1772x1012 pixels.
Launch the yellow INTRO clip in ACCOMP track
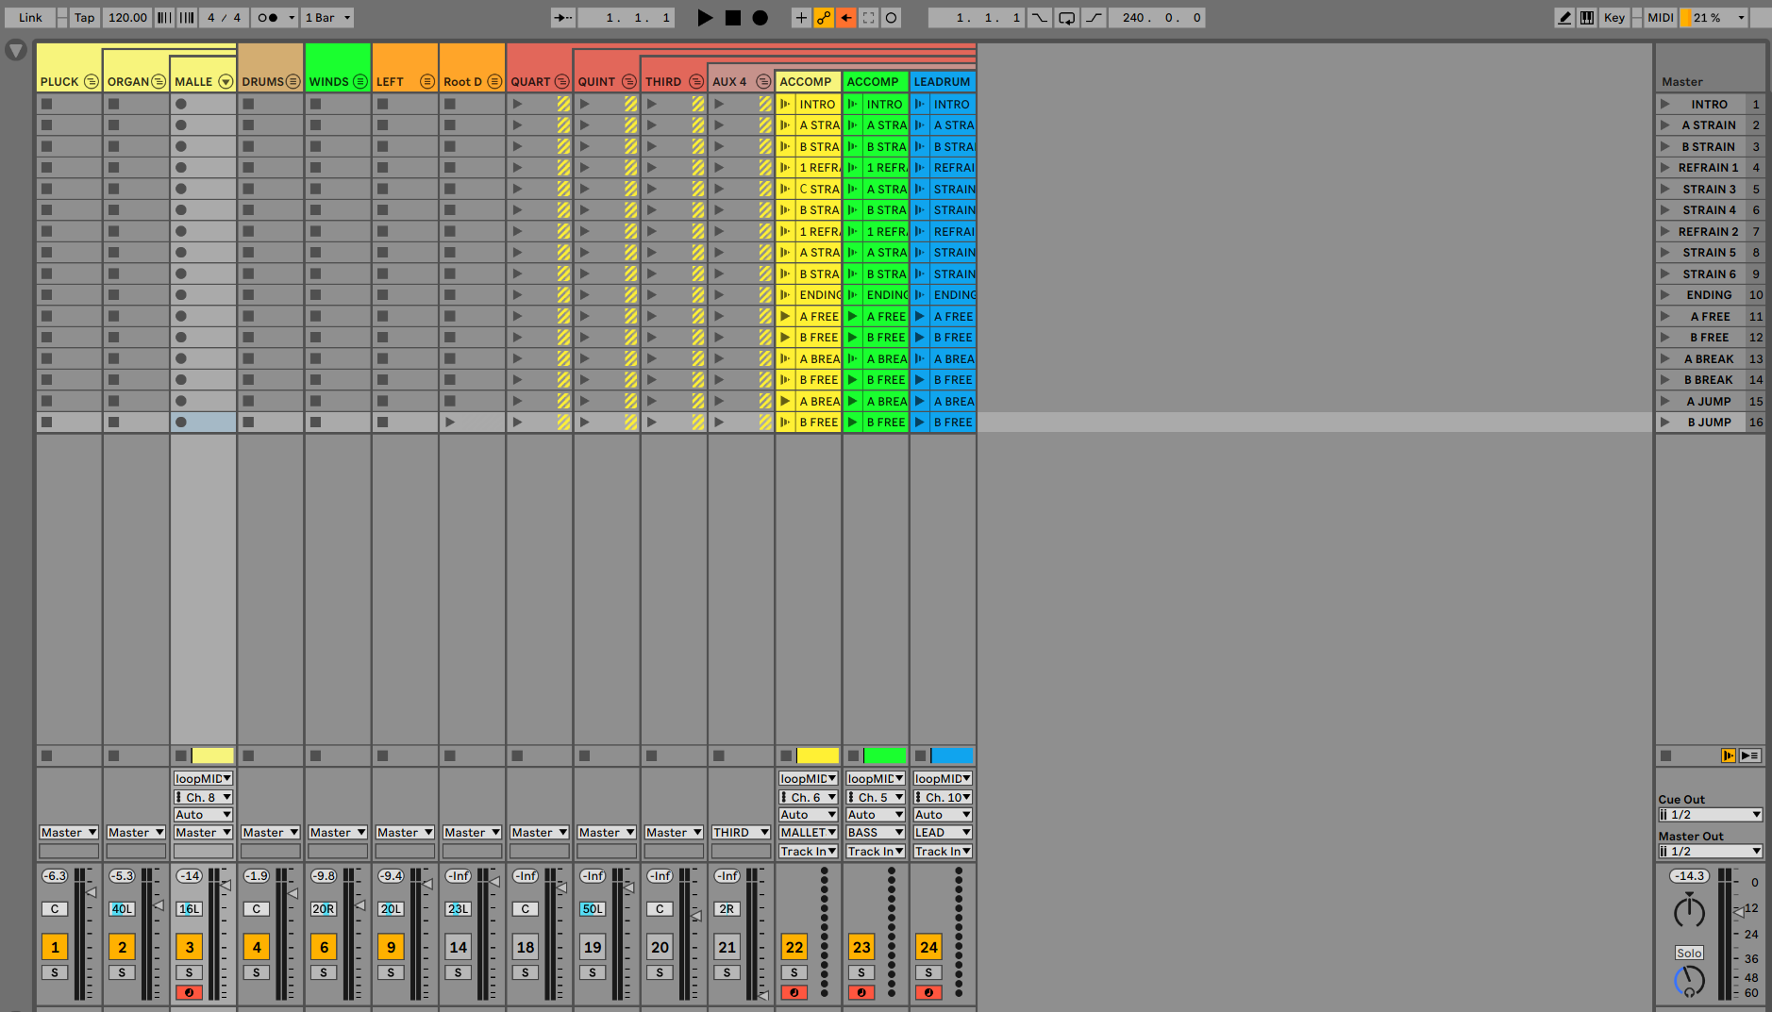785,105
